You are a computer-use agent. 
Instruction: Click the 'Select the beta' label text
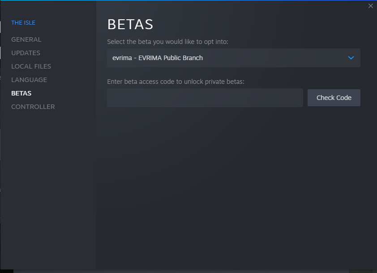click(x=167, y=42)
